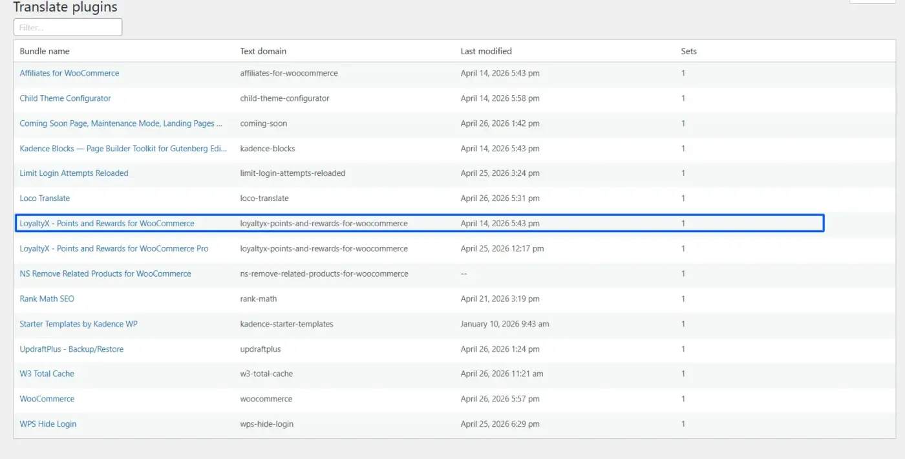Open the WPS Hide Login bundle

(48, 424)
